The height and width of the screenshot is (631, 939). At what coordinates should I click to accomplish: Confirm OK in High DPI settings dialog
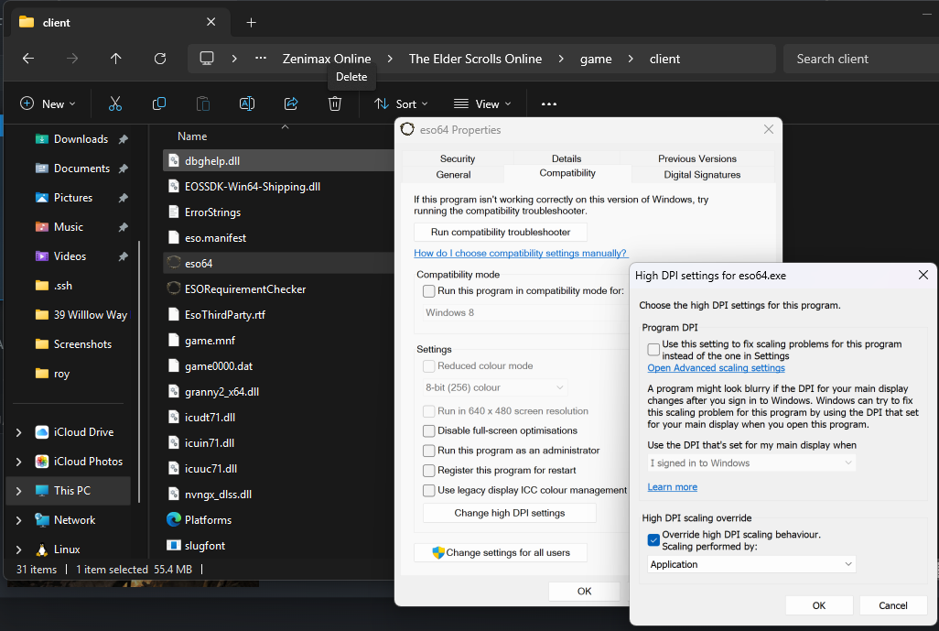click(x=818, y=605)
